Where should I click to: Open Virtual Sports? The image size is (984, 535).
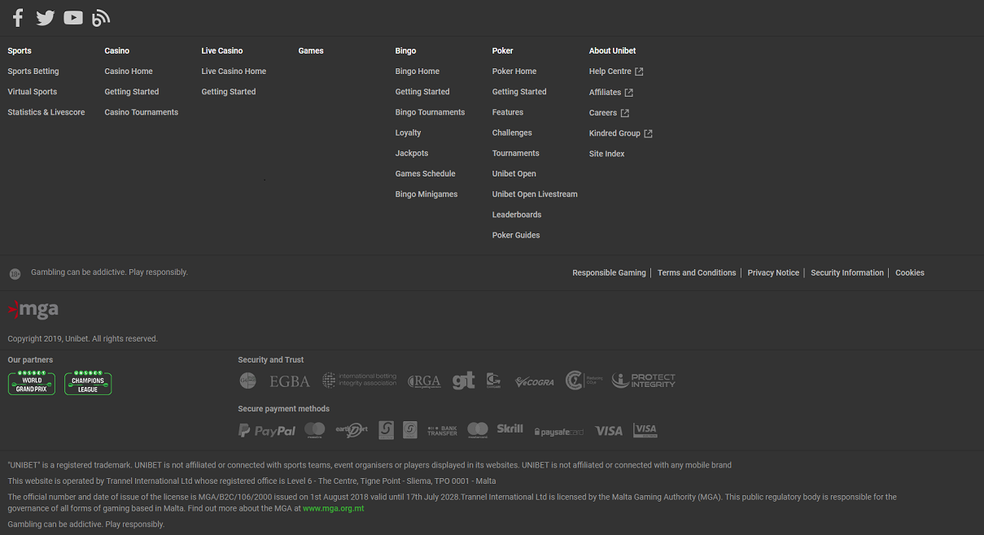click(33, 92)
